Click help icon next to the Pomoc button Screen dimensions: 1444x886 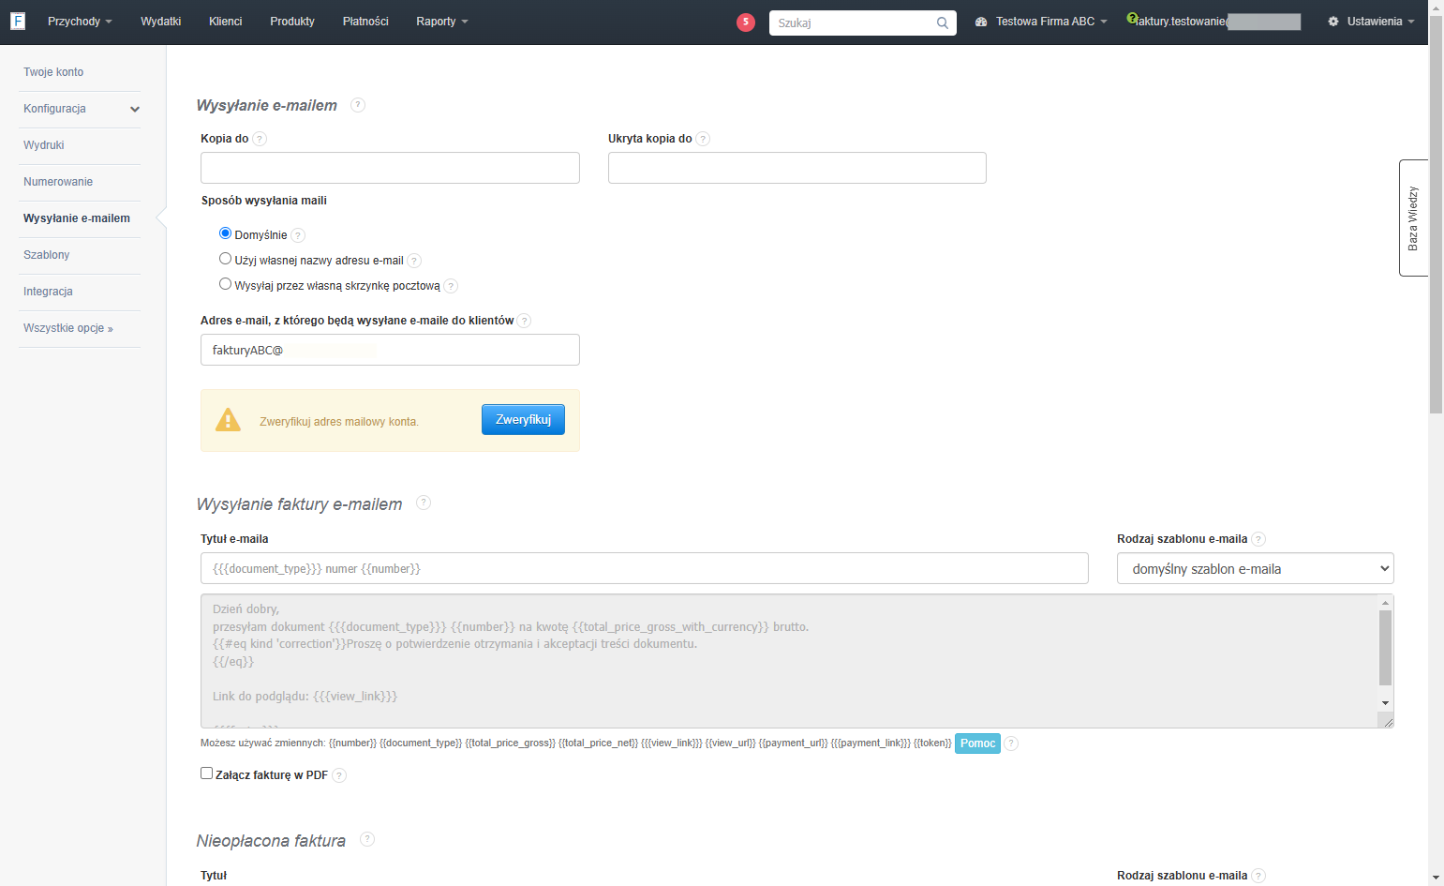coord(1011,743)
